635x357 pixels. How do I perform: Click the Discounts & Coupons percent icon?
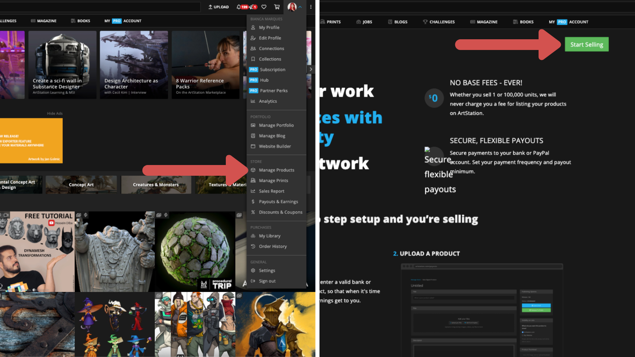pos(253,212)
